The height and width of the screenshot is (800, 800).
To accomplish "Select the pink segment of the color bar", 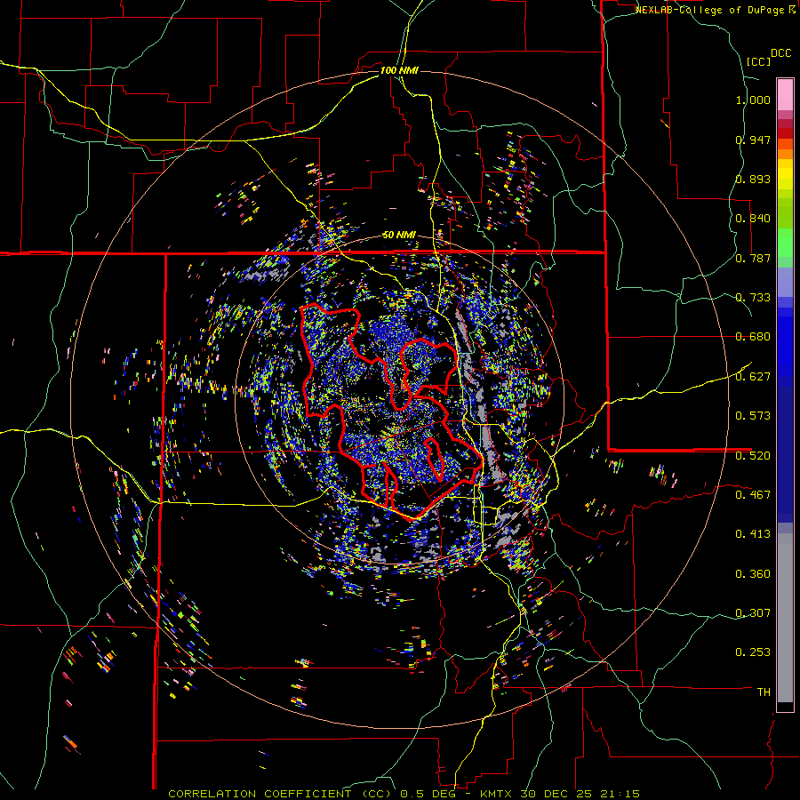I will pos(785,94).
